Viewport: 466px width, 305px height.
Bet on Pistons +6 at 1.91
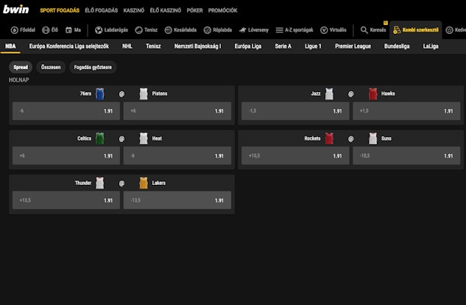point(177,111)
